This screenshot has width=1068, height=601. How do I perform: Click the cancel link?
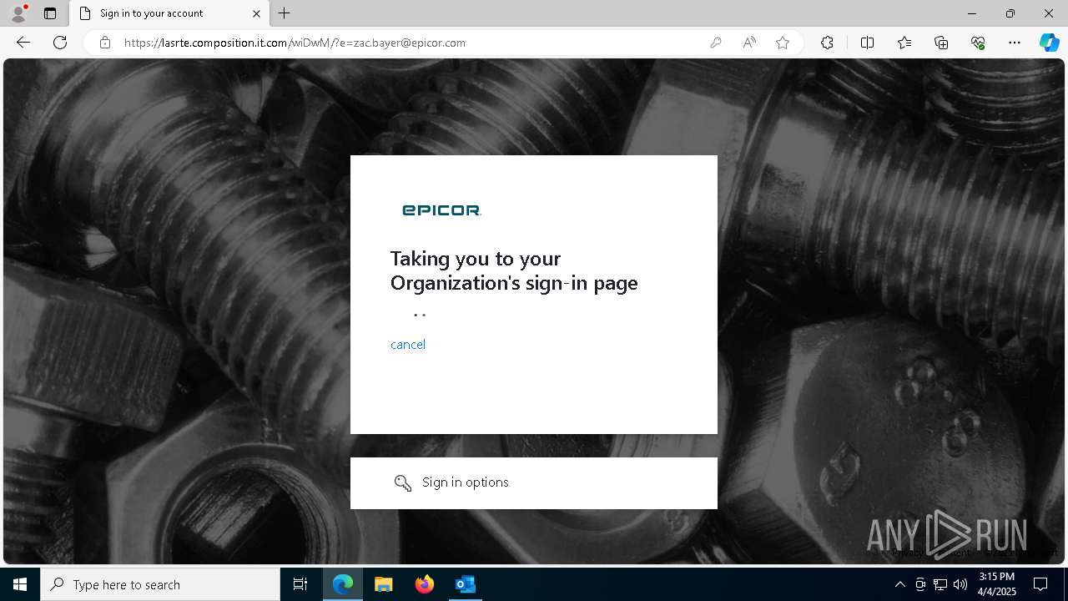click(x=408, y=344)
